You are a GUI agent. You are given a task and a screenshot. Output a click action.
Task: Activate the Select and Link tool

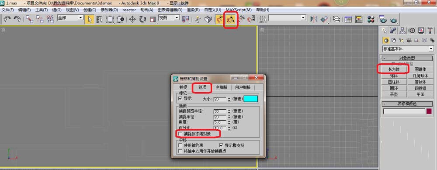[x=29, y=19]
